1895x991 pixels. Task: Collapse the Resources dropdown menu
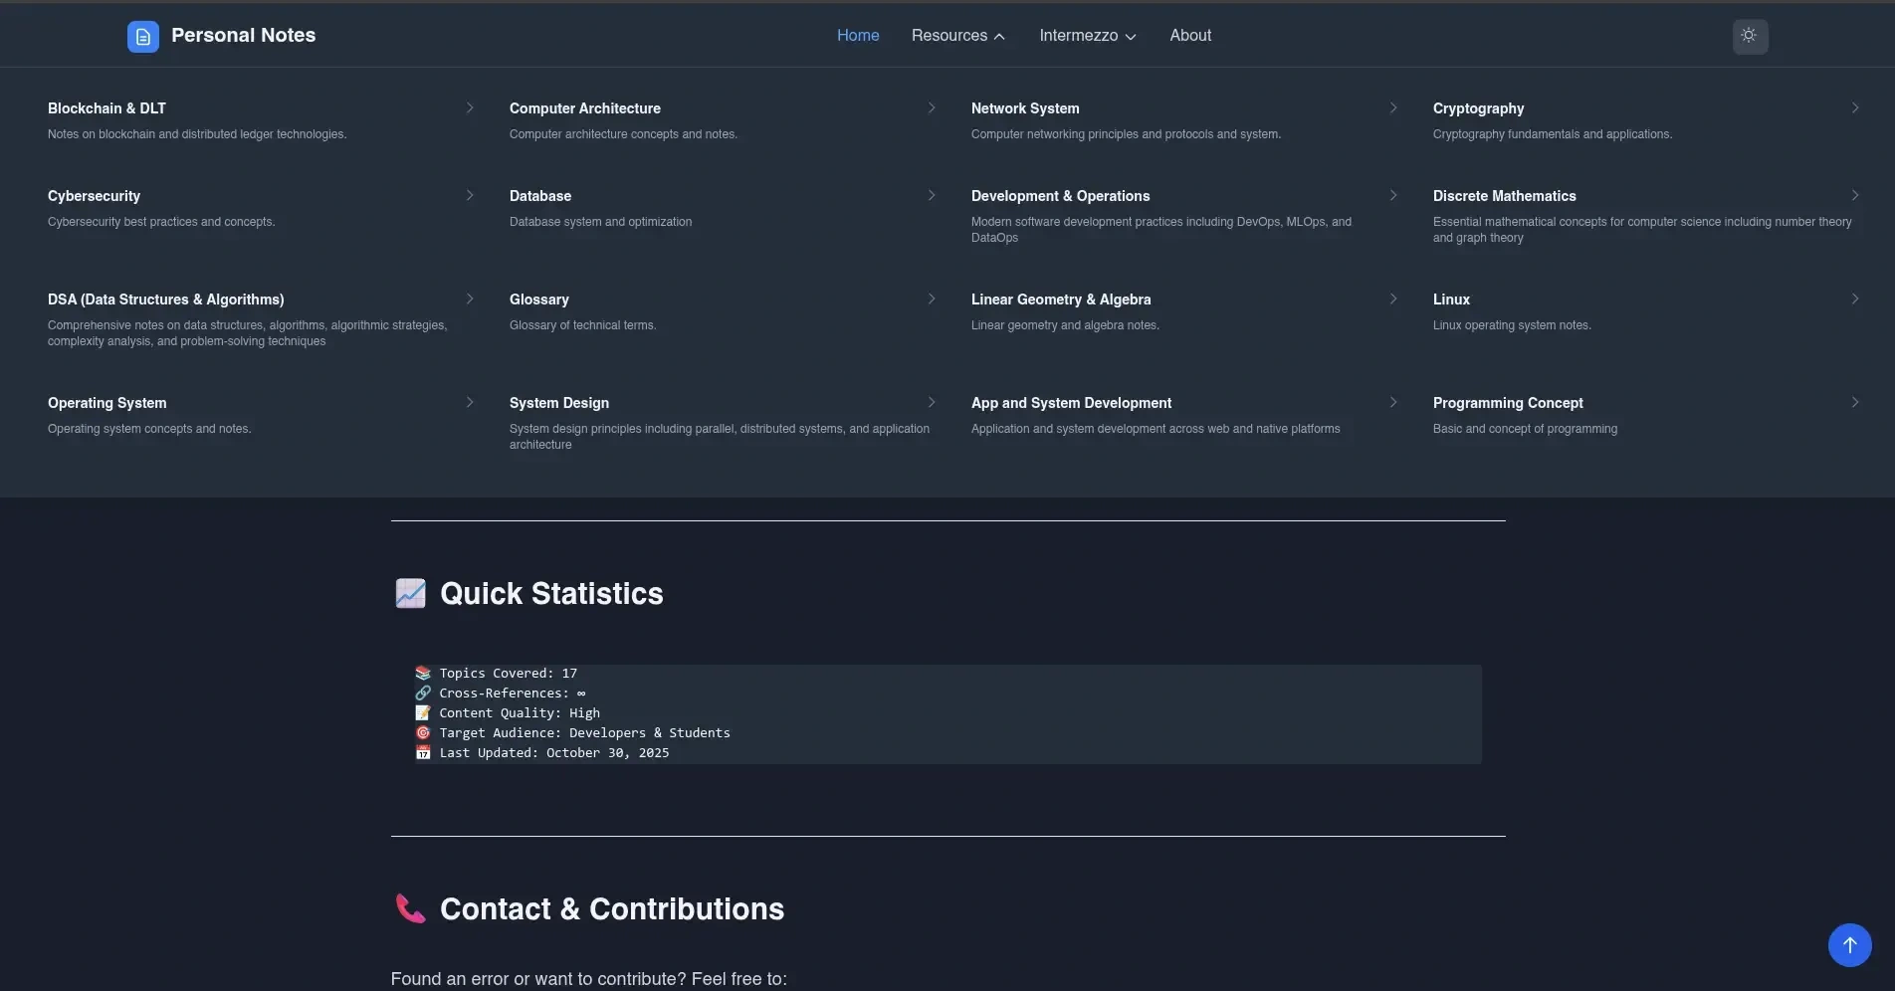click(957, 36)
